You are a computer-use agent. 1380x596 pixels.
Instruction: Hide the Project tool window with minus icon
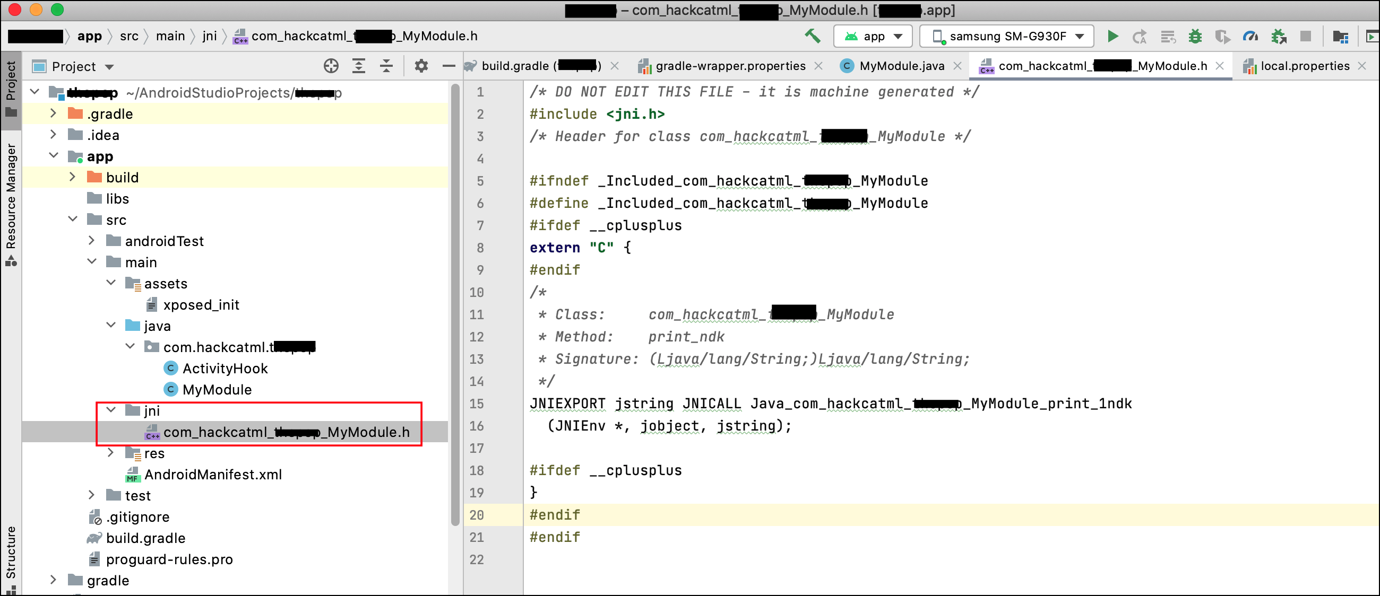(448, 66)
